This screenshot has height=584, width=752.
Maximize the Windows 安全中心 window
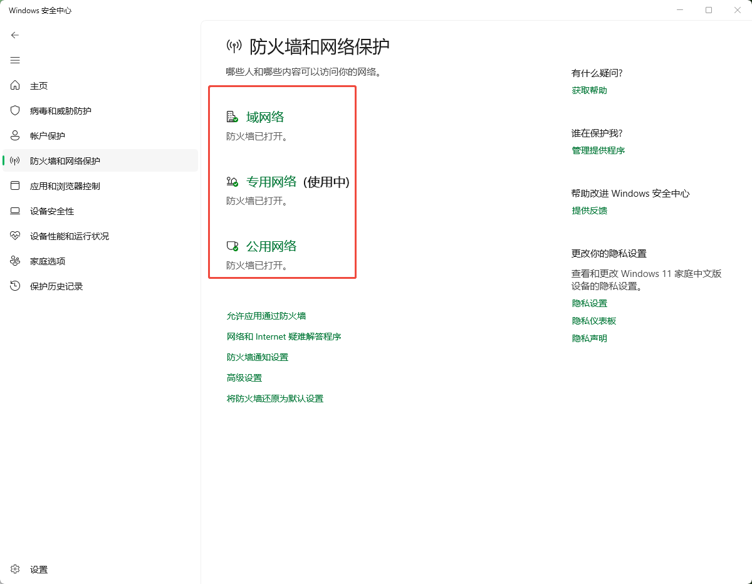(x=709, y=10)
